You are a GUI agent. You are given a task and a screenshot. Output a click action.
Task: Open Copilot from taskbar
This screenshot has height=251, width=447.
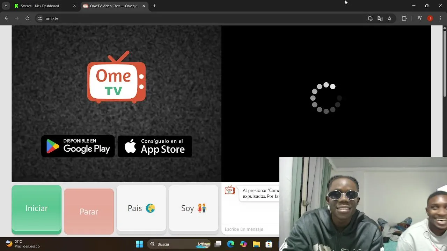(x=243, y=244)
